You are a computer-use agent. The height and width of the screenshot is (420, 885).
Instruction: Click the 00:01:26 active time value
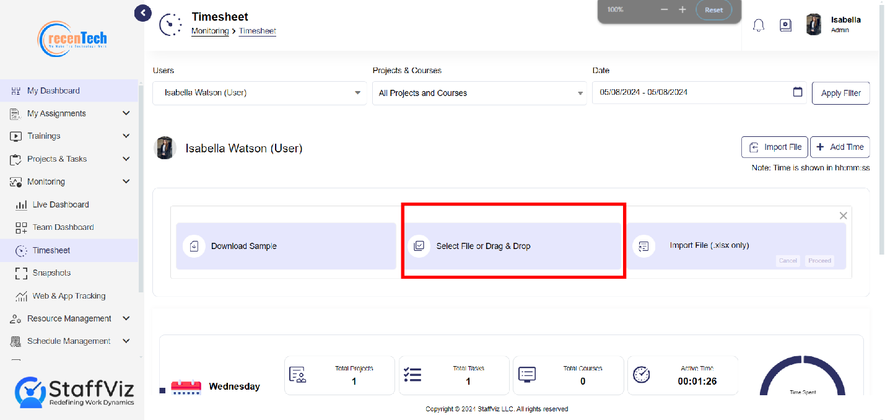(x=697, y=382)
